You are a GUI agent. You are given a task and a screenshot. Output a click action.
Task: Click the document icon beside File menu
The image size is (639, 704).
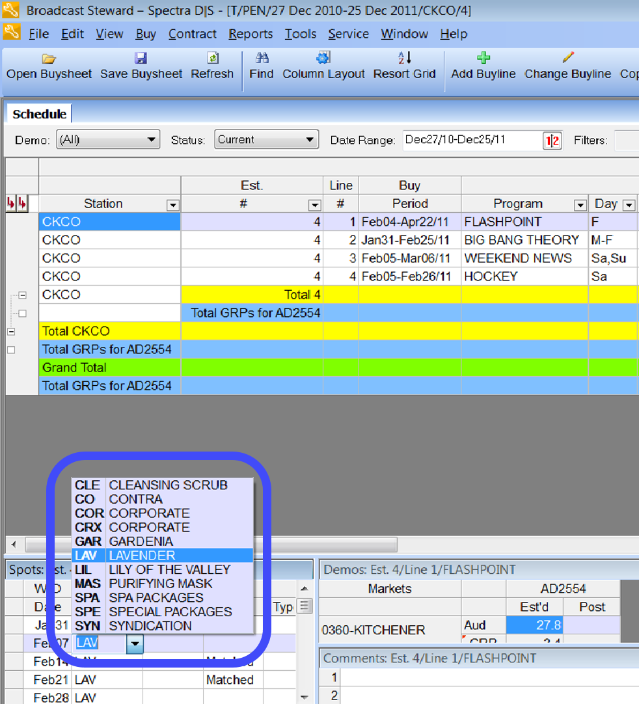11,33
